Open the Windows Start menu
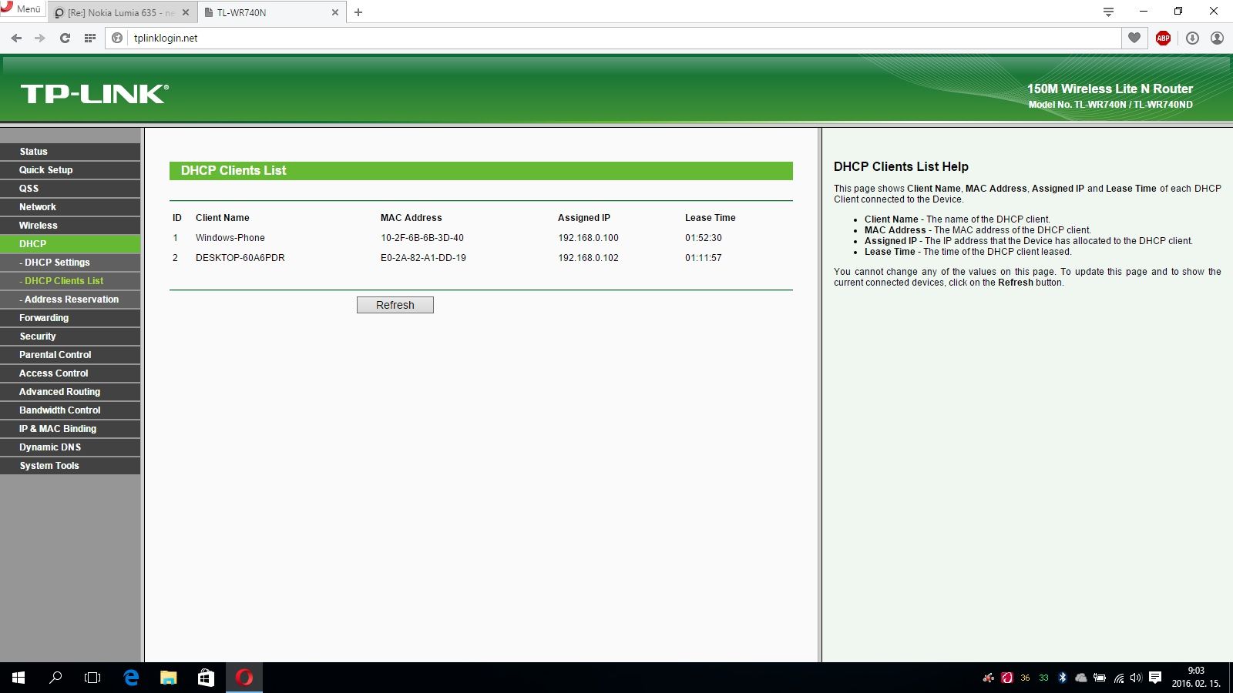Image resolution: width=1233 pixels, height=693 pixels. point(18,678)
